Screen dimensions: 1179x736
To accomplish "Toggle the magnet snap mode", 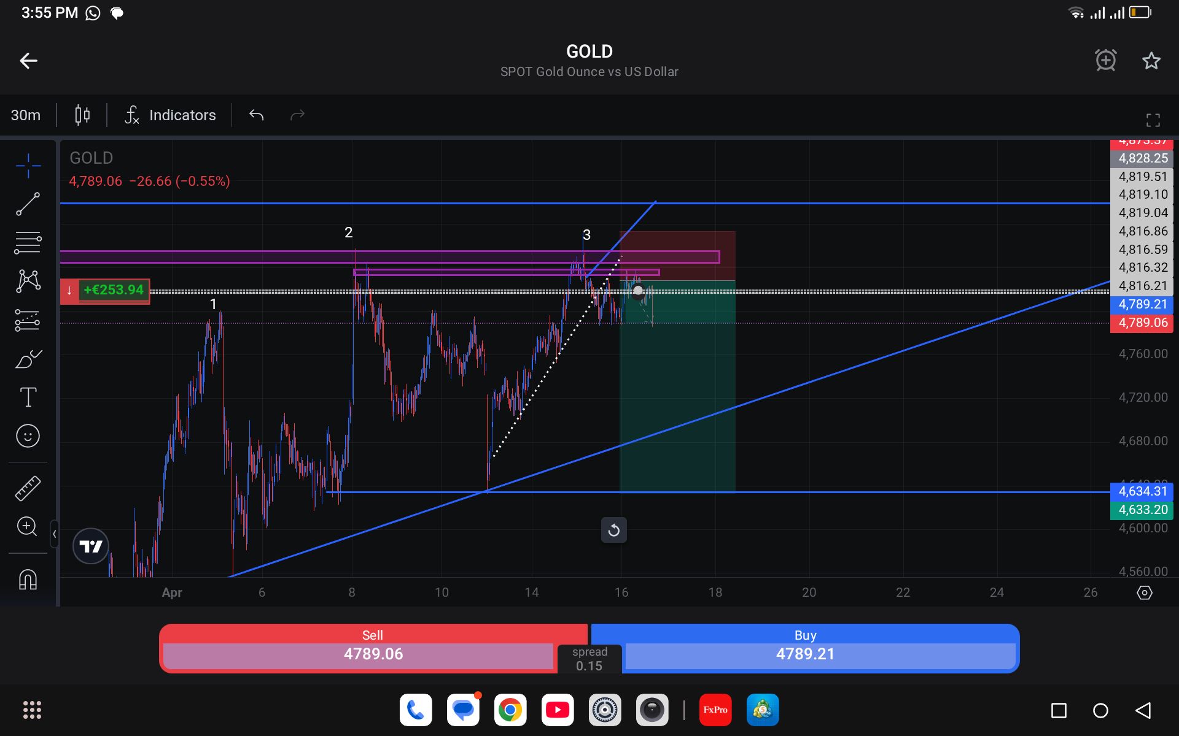I will (x=28, y=579).
